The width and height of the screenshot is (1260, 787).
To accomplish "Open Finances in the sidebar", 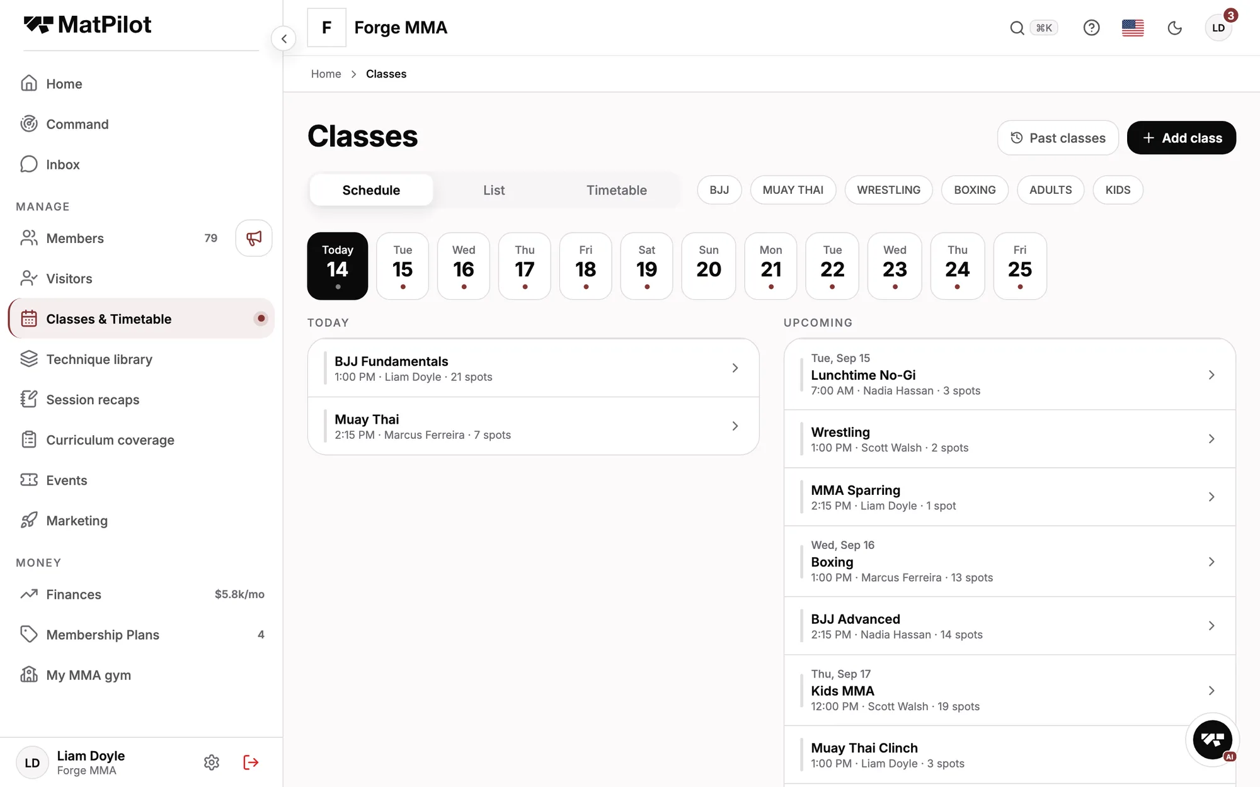I will pyautogui.click(x=141, y=594).
